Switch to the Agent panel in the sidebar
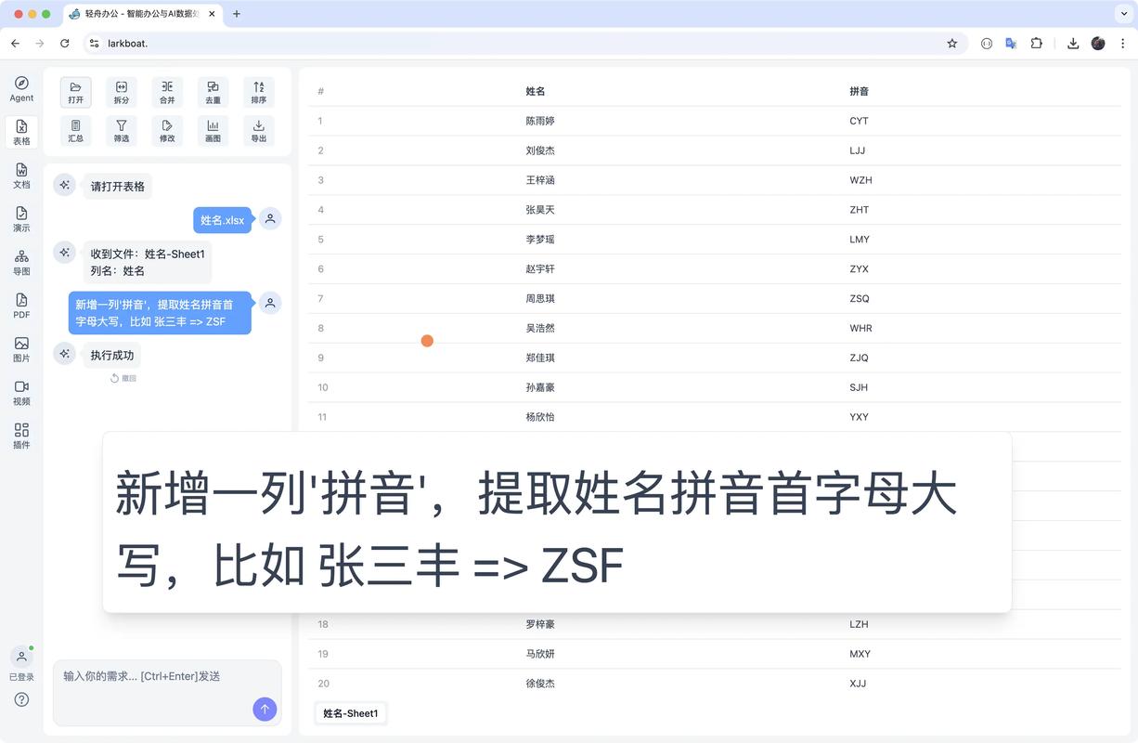This screenshot has width=1138, height=743. point(20,88)
